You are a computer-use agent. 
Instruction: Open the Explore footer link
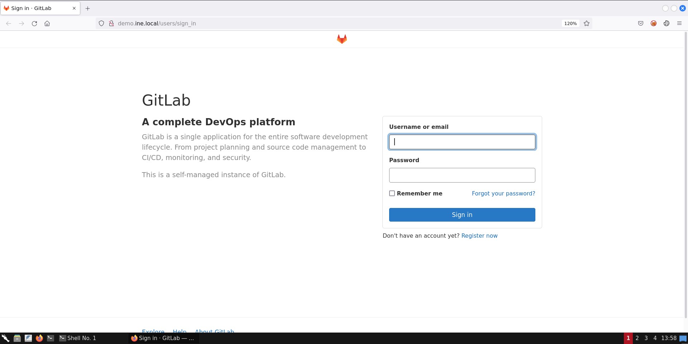point(153,331)
